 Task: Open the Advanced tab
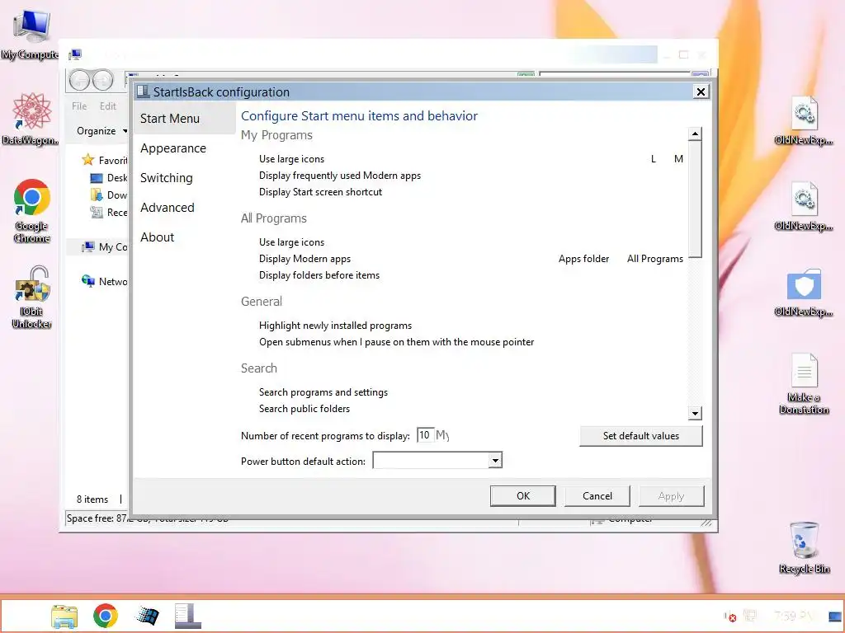[167, 207]
